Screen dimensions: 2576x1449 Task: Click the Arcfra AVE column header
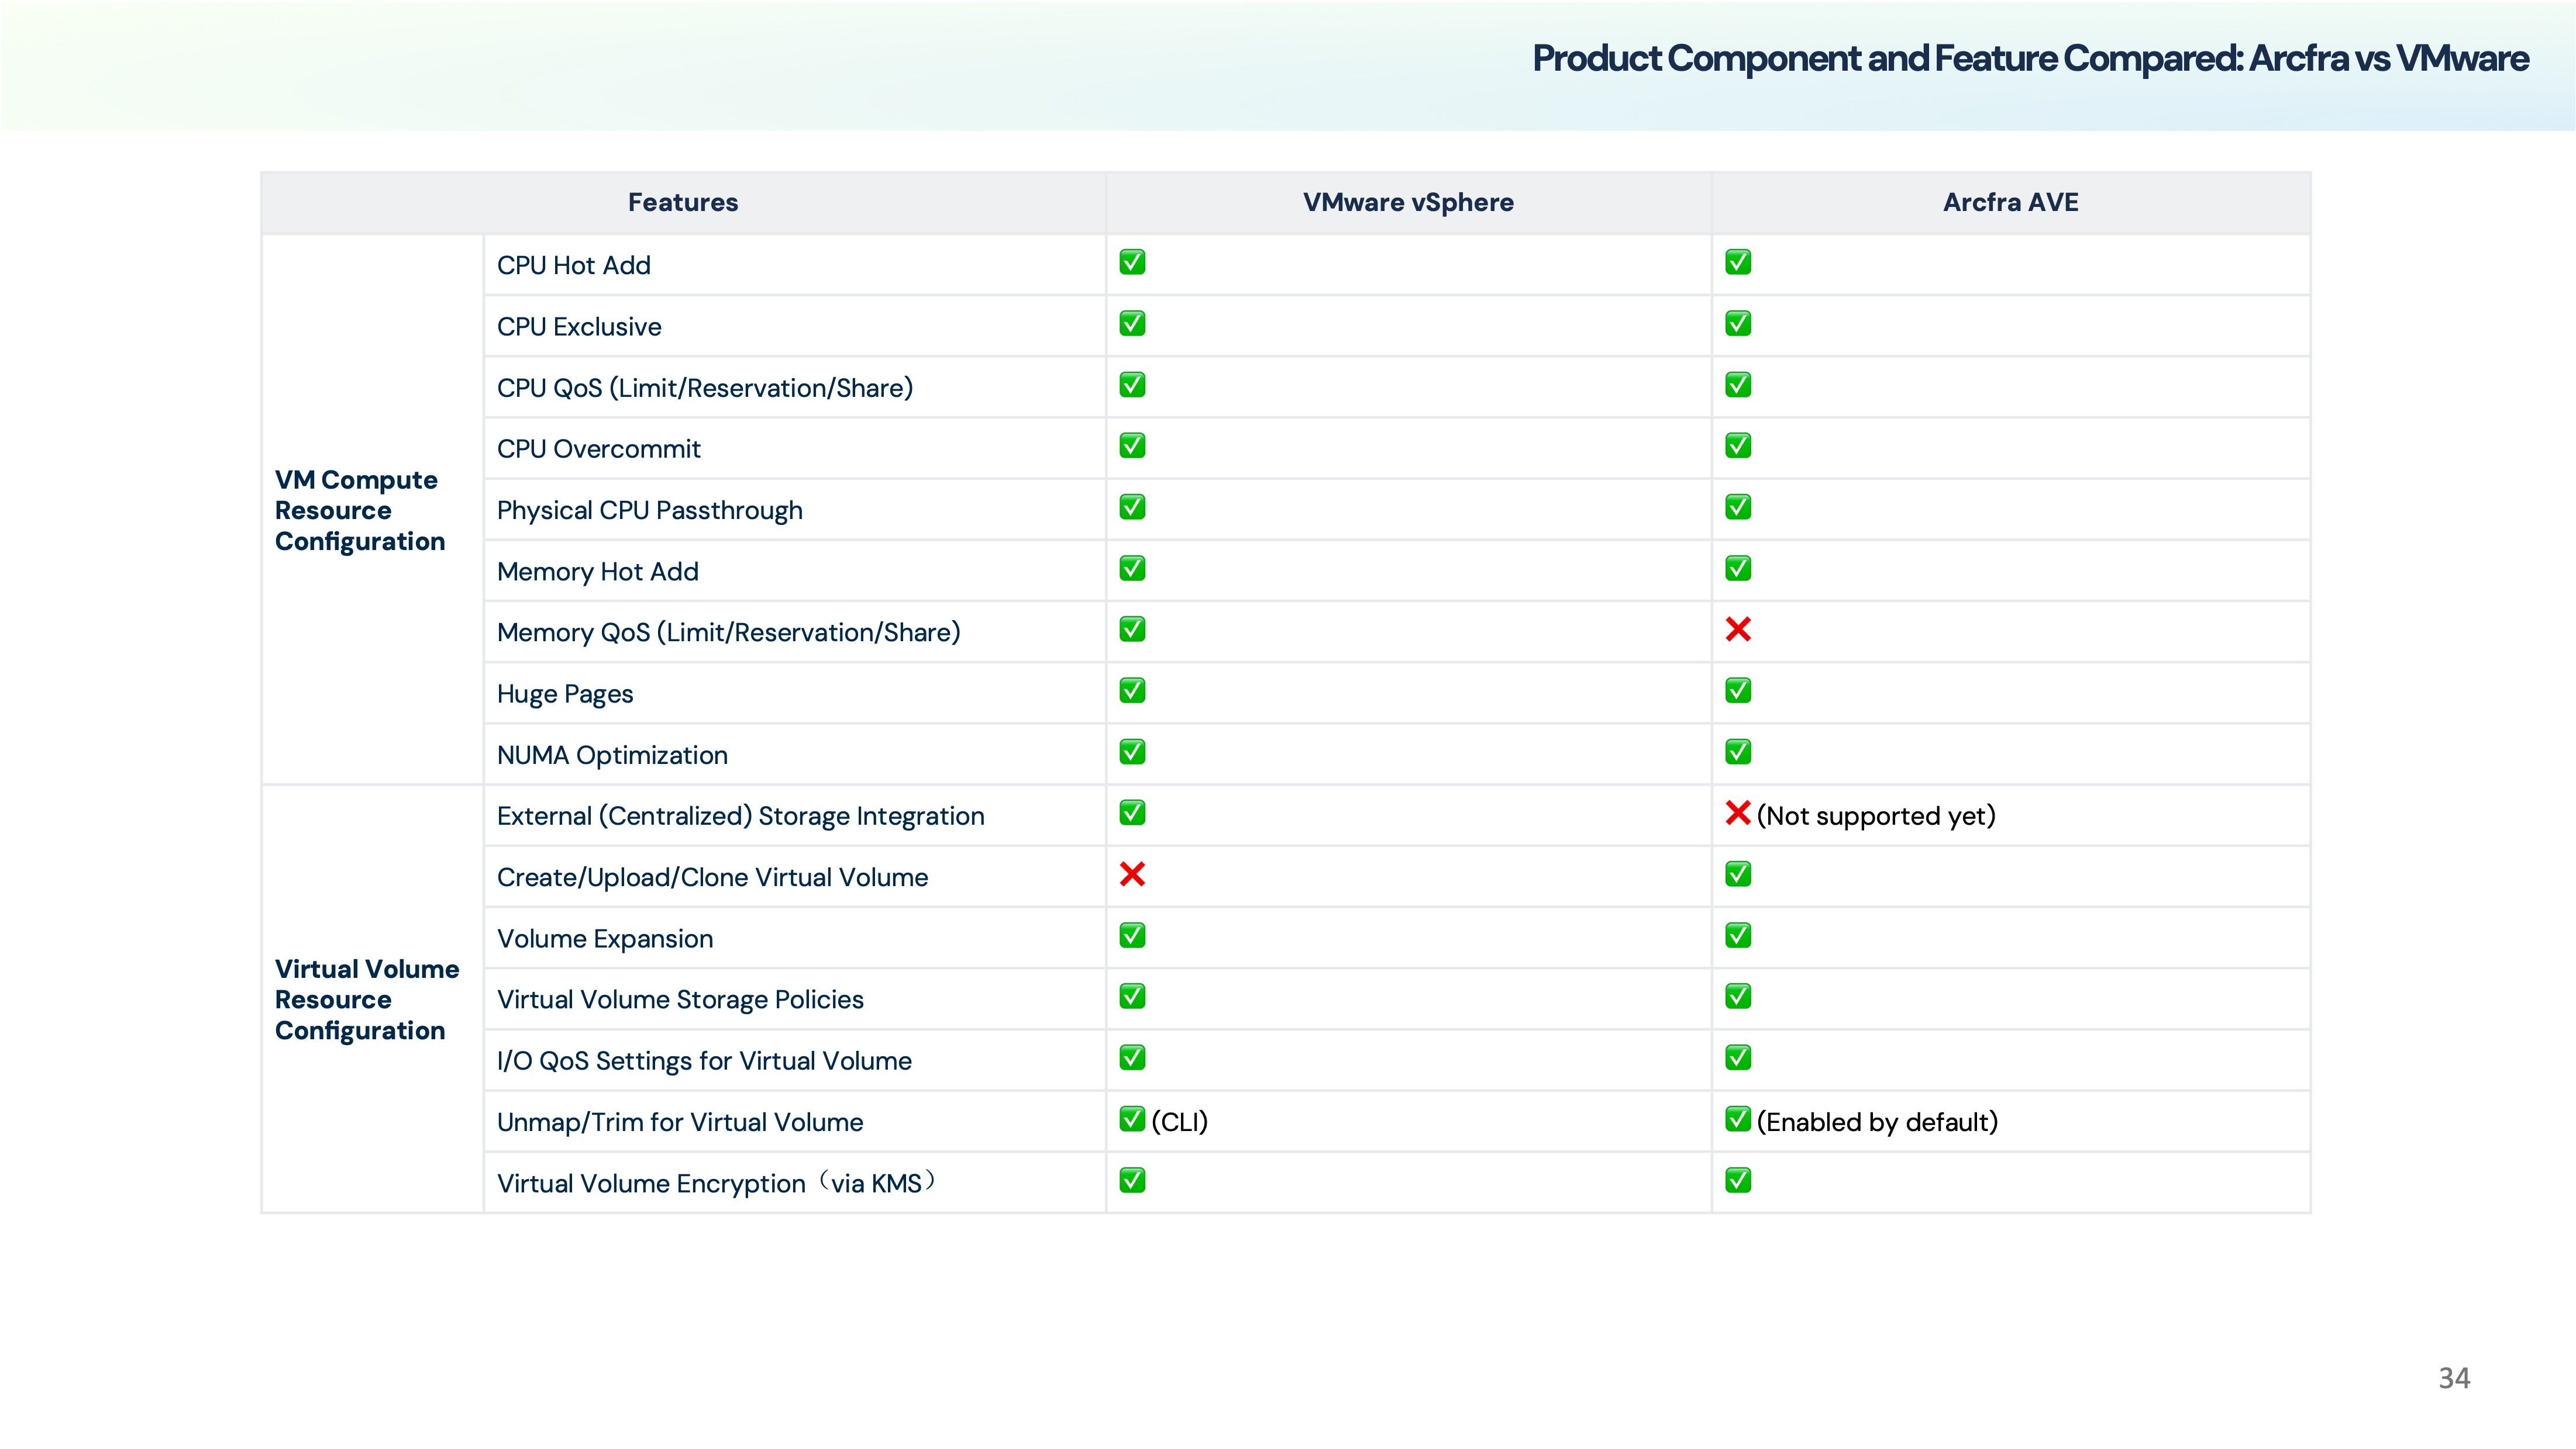tap(2010, 203)
